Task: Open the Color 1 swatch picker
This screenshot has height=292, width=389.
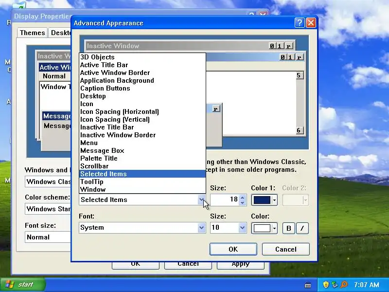Action: pyautogui.click(x=264, y=200)
